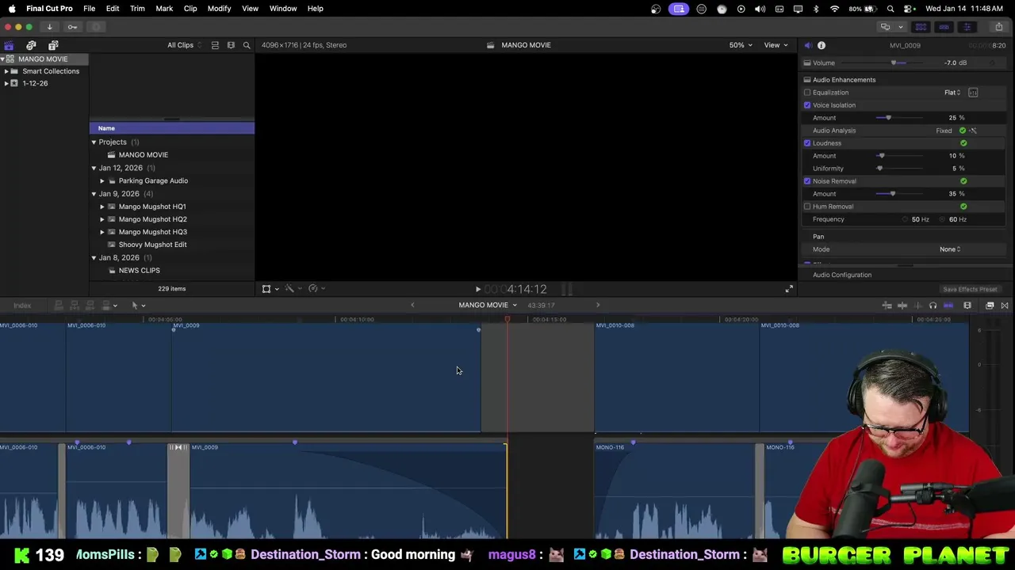The height and width of the screenshot is (570, 1015).
Task: Disable the Voice Isolation checkbox
Action: tap(807, 105)
